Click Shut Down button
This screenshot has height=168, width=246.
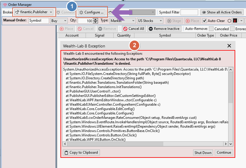pos(203,152)
